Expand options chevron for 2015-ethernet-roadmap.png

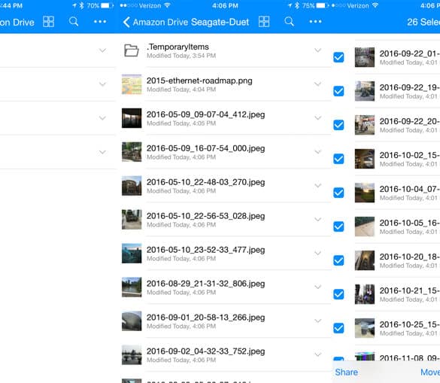click(317, 84)
